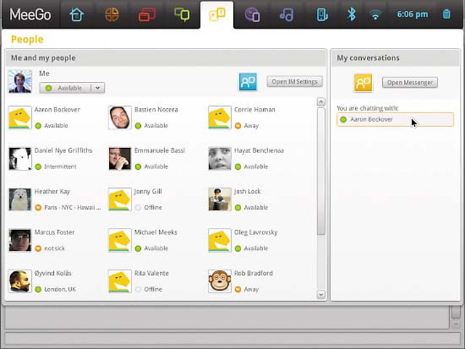Click Øyvind Kolås' avatar
Screen dimensions: 465x349
pyautogui.click(x=20, y=281)
